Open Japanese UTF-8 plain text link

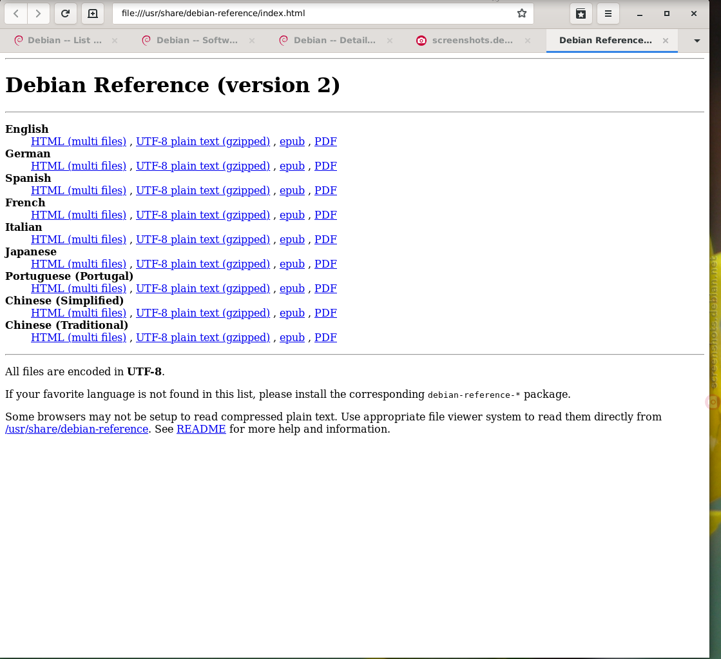[x=203, y=264]
